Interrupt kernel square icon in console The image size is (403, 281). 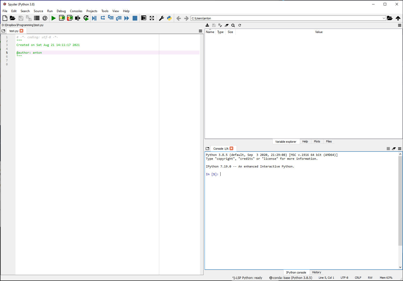388,149
